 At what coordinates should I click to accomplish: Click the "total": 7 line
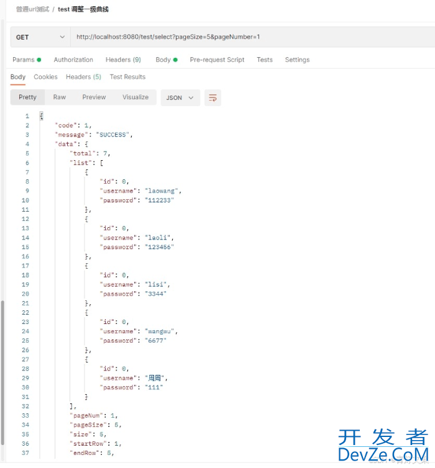90,153
